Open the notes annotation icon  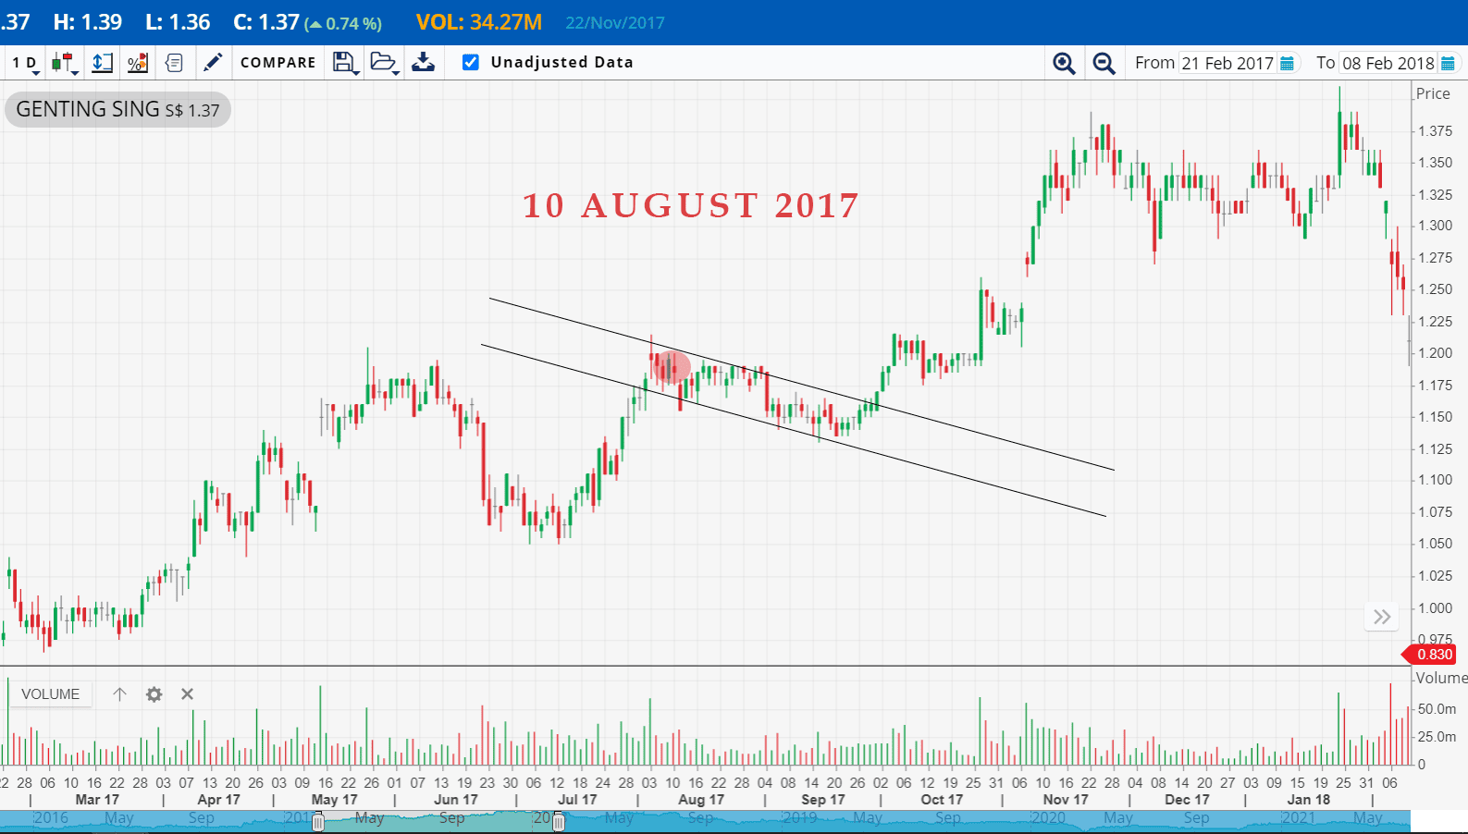pyautogui.click(x=174, y=63)
